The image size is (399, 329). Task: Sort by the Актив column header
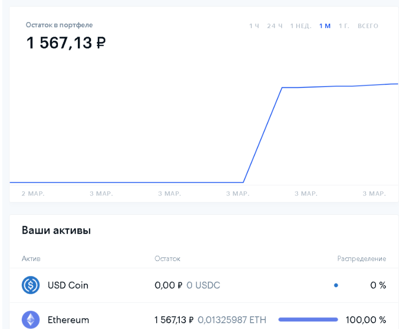31,259
